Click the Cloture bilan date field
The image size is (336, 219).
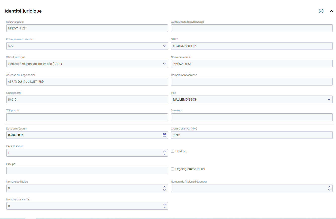point(251,135)
